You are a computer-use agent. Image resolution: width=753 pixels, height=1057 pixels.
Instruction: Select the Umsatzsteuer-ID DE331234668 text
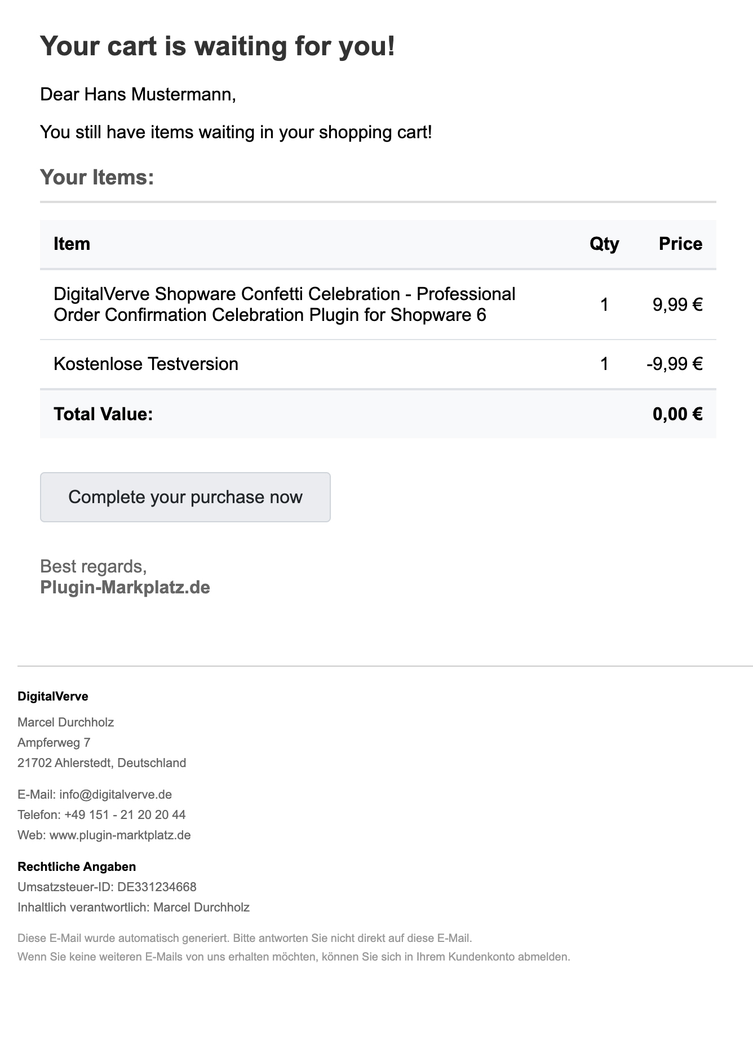click(x=107, y=887)
